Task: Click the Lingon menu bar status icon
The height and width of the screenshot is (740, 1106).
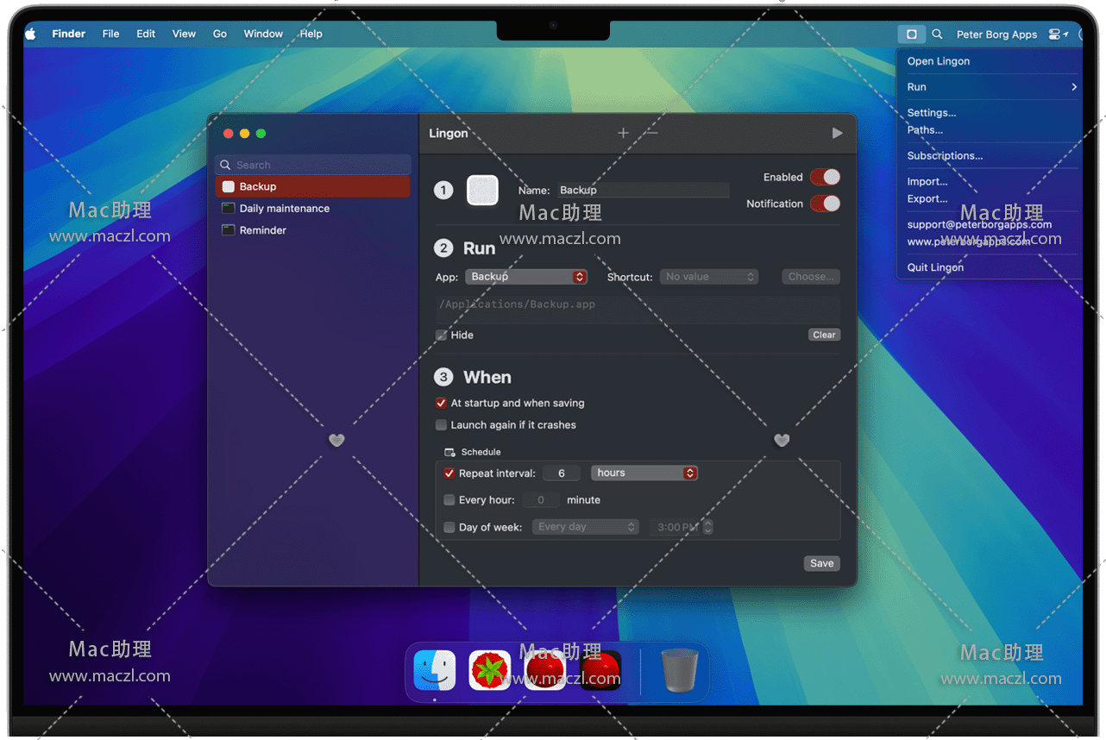Action: [911, 34]
